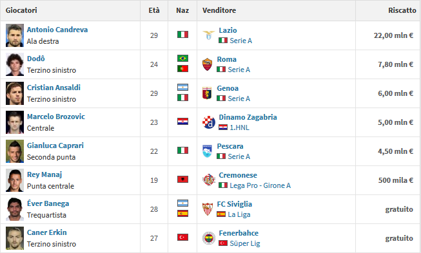This screenshot has width=421, height=253.
Task: Open Lega Pro - Girone A link
Action: click(x=260, y=185)
